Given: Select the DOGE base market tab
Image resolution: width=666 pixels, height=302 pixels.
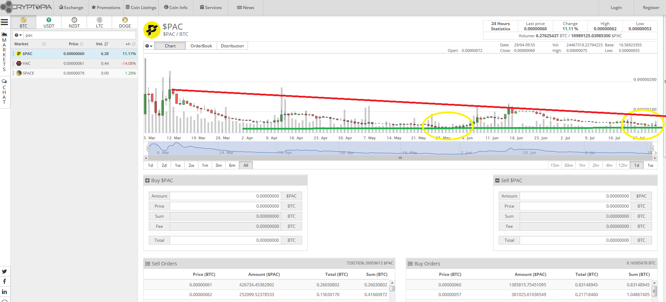Looking at the screenshot, I should click(125, 23).
